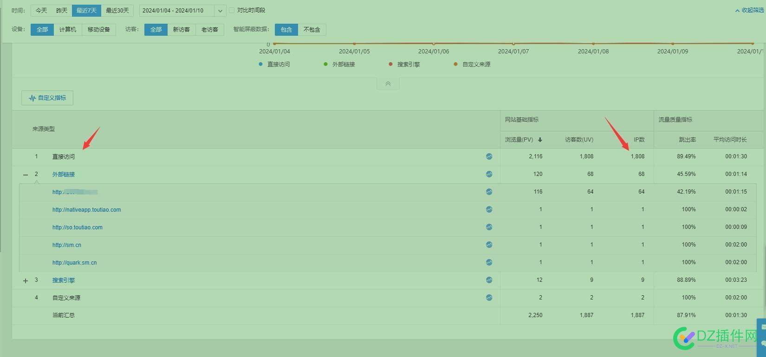Click average duration 00:03:23 cell

(x=736, y=280)
